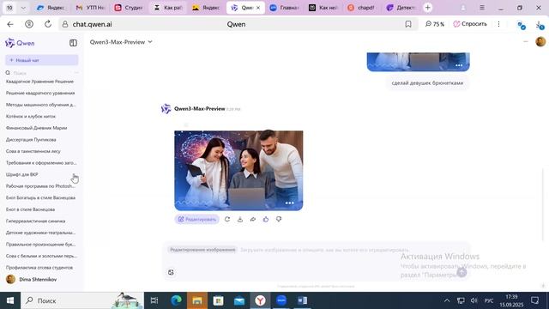Go back with browser back arrow

10,24
